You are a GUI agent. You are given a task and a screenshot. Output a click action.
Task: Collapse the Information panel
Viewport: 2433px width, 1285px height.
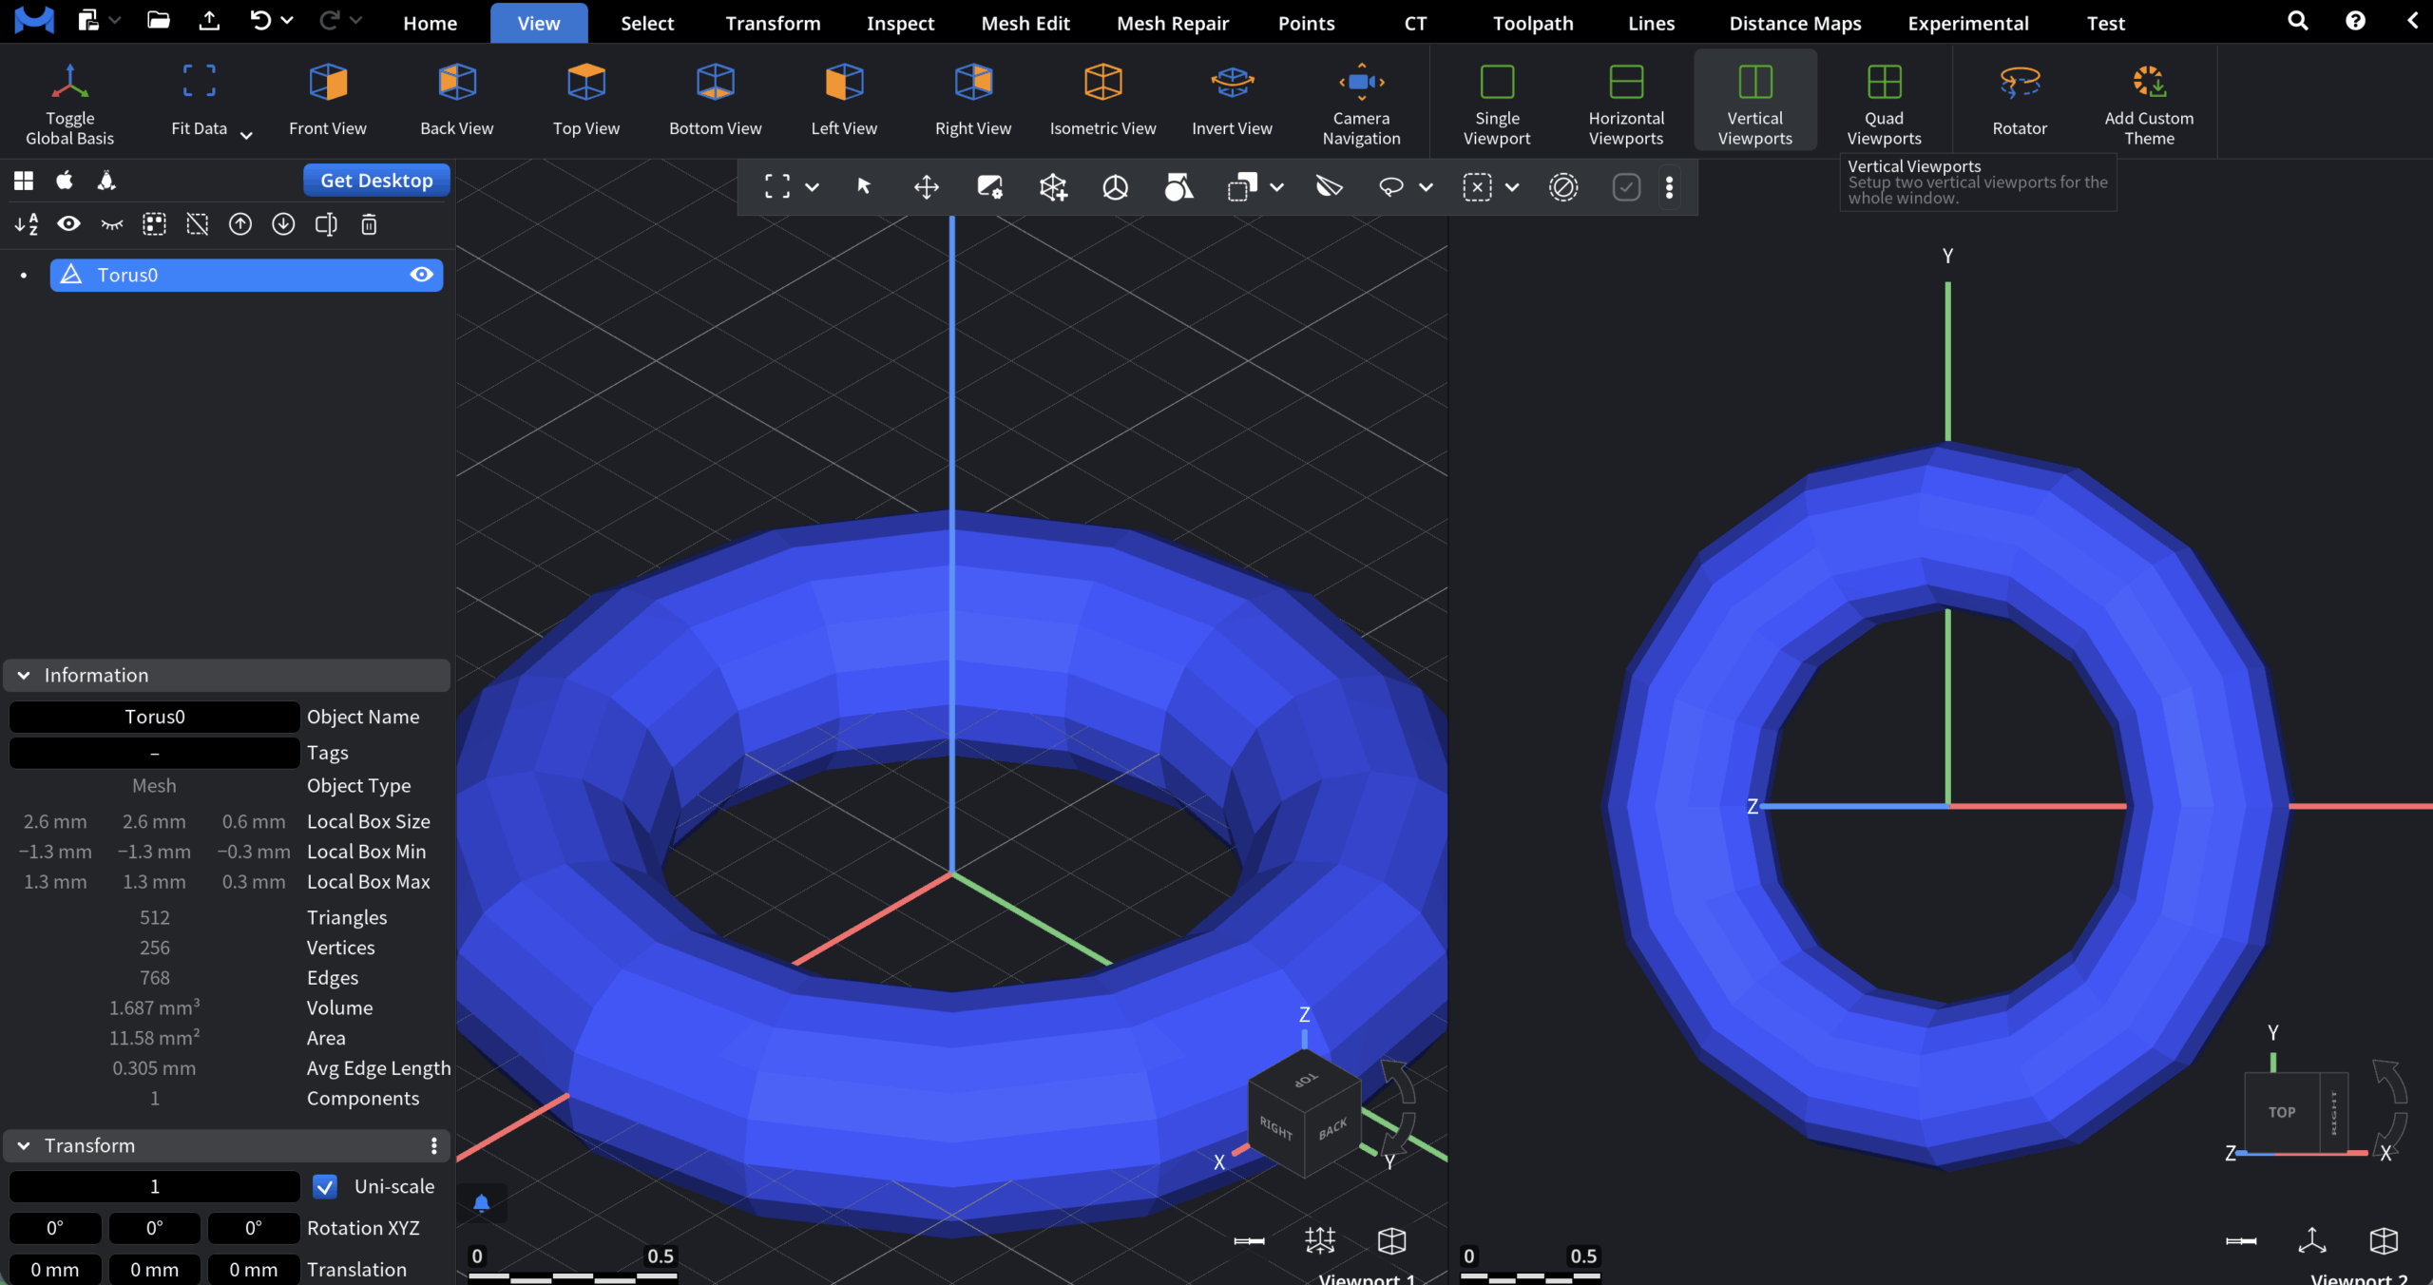pyautogui.click(x=23, y=675)
